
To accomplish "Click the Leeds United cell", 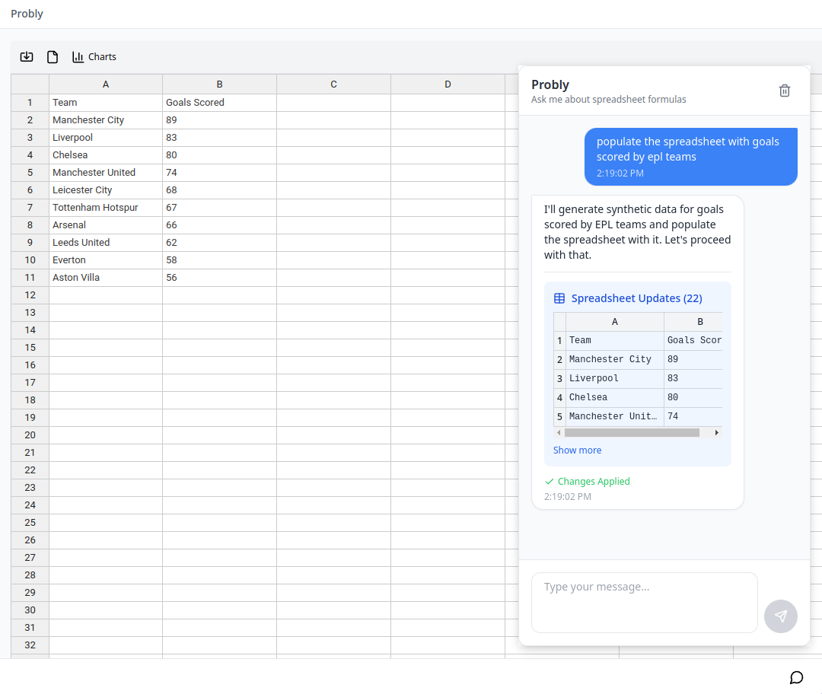I will pyautogui.click(x=106, y=243).
